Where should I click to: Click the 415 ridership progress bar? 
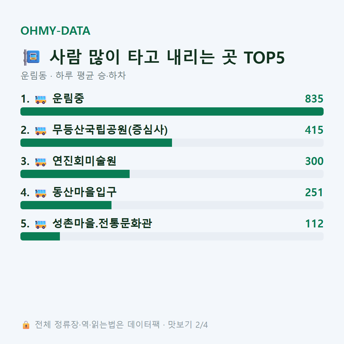172,143
